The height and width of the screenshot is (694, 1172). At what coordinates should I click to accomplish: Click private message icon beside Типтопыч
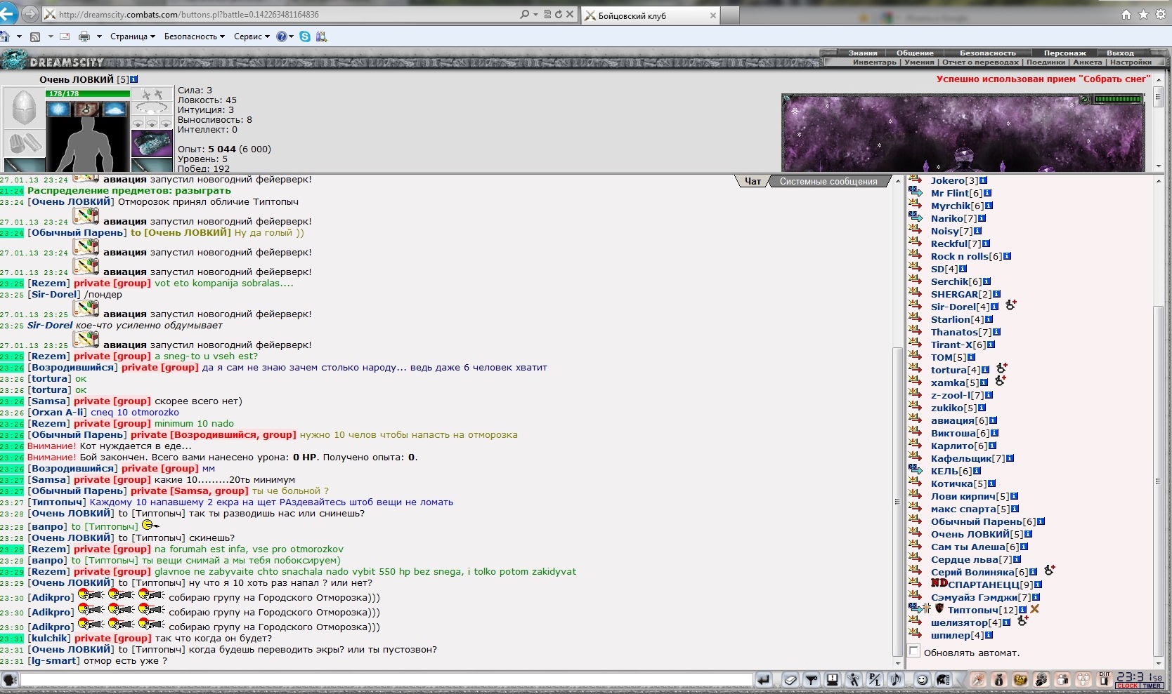[x=915, y=609]
